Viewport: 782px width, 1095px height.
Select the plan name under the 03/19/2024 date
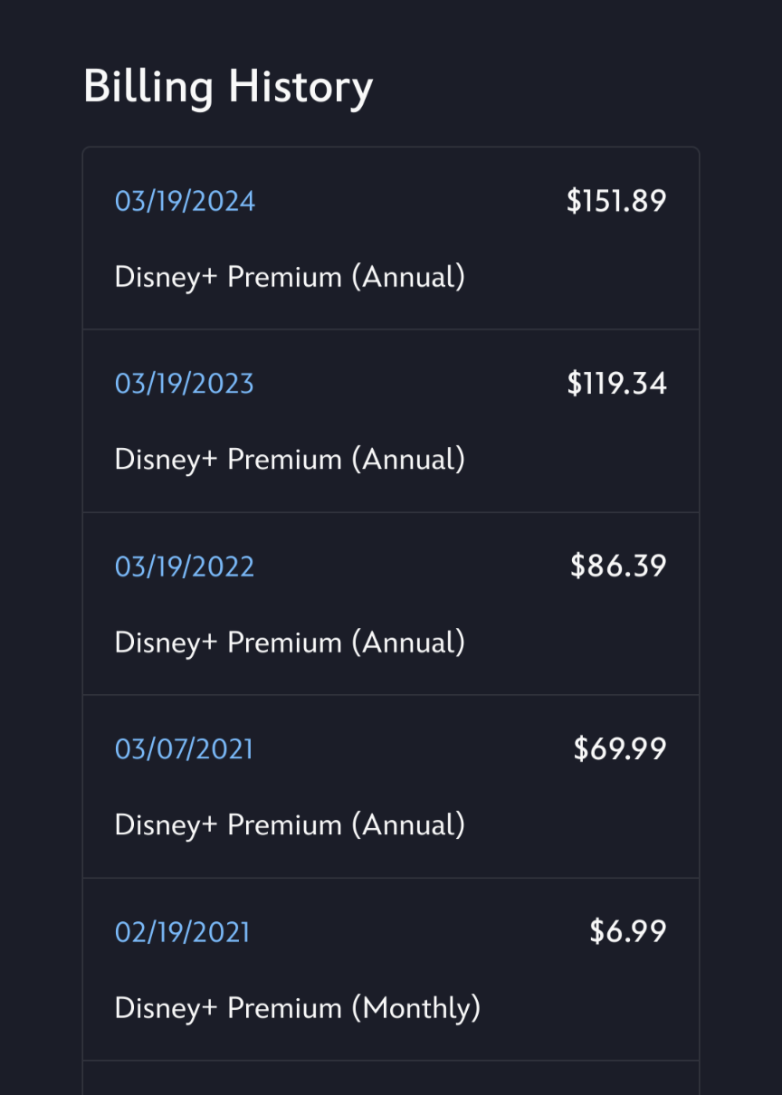290,277
